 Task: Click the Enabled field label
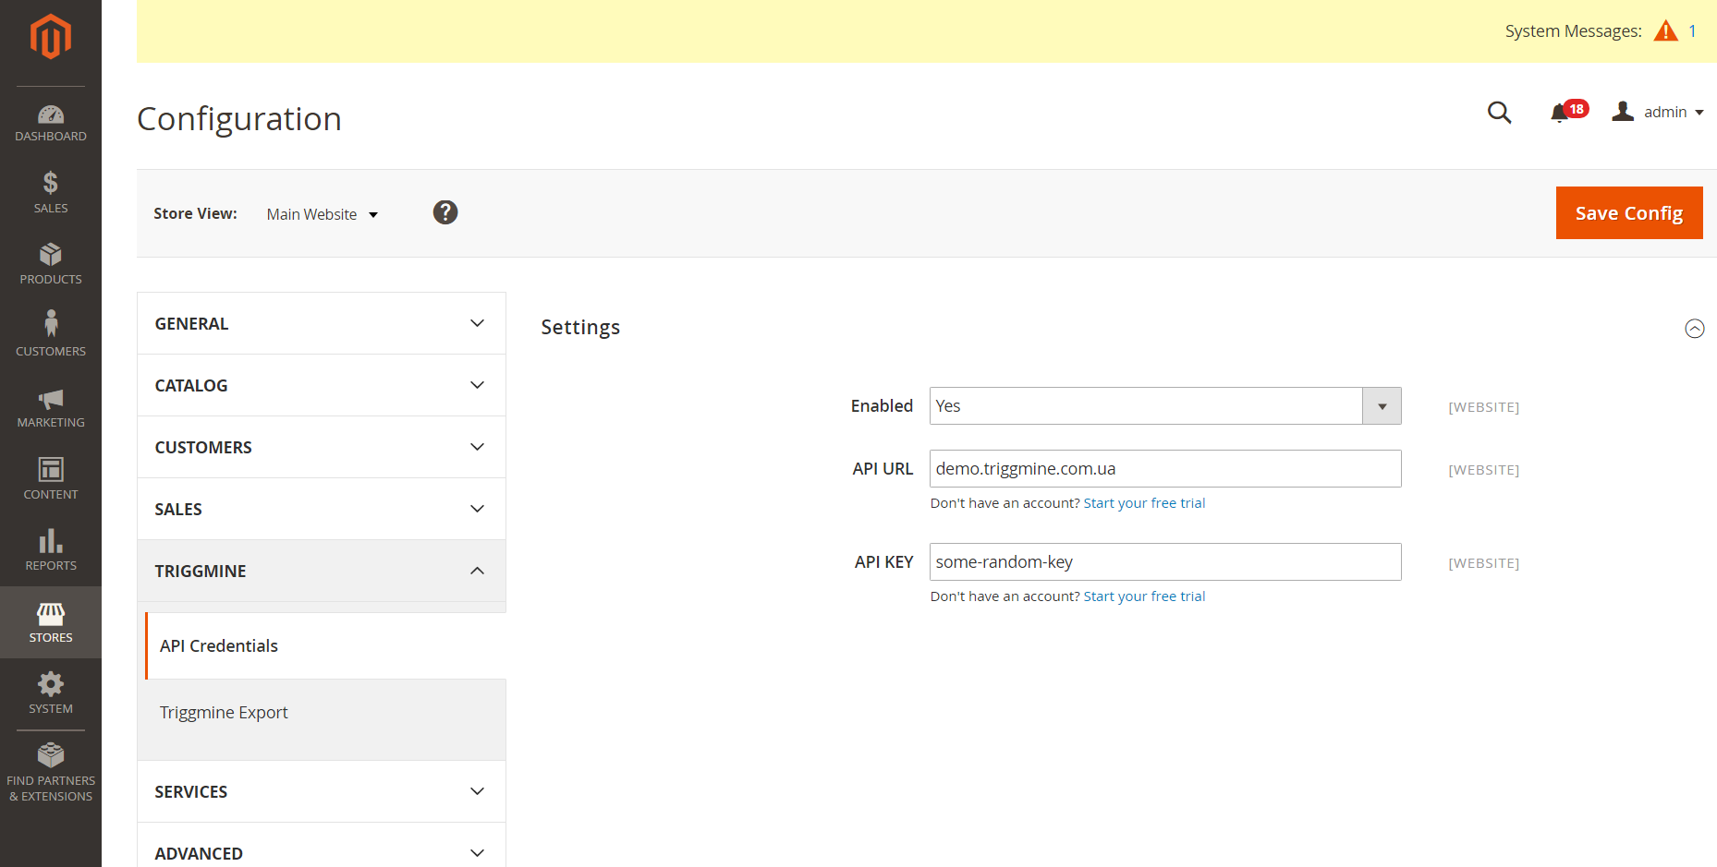tap(882, 406)
